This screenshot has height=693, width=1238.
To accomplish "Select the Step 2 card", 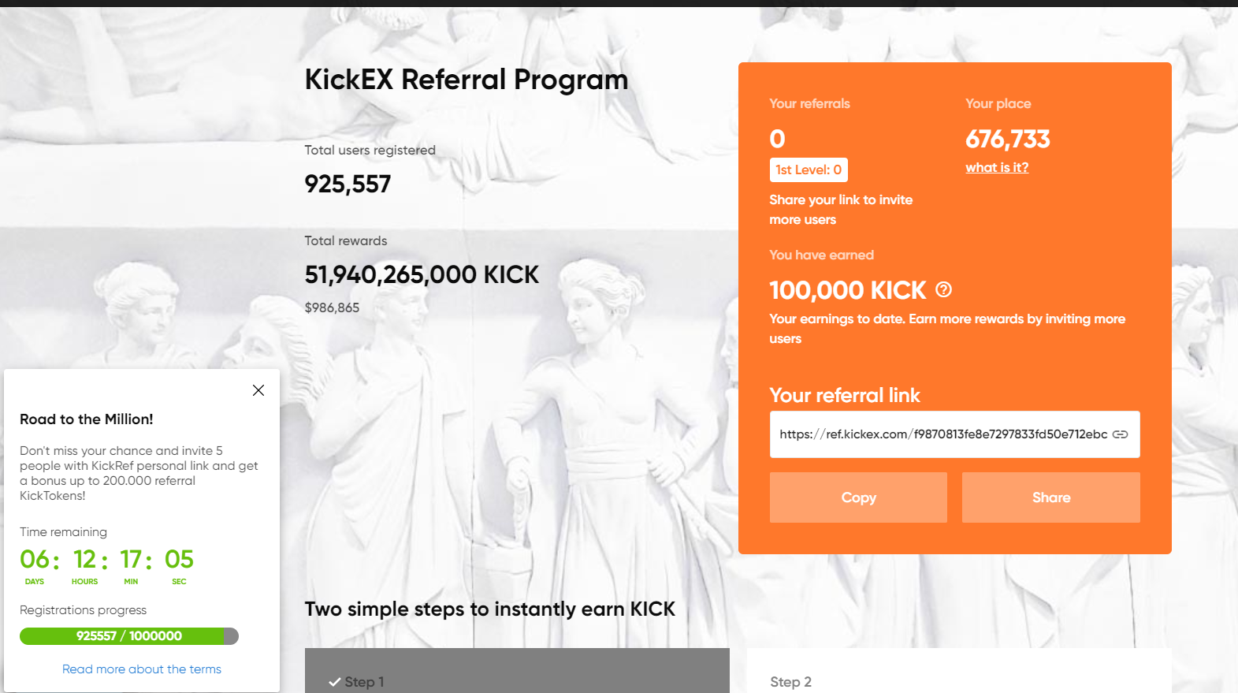I will click(958, 674).
